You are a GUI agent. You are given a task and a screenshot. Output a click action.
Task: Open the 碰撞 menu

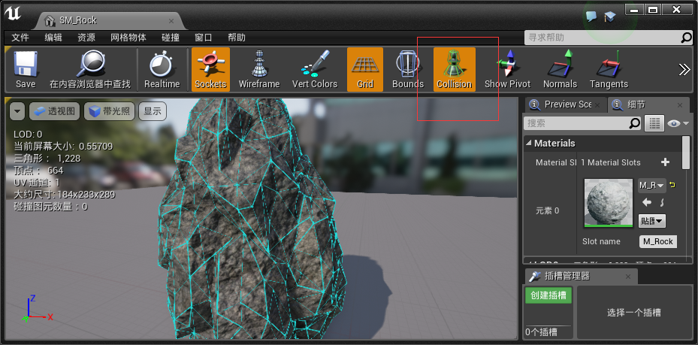171,38
